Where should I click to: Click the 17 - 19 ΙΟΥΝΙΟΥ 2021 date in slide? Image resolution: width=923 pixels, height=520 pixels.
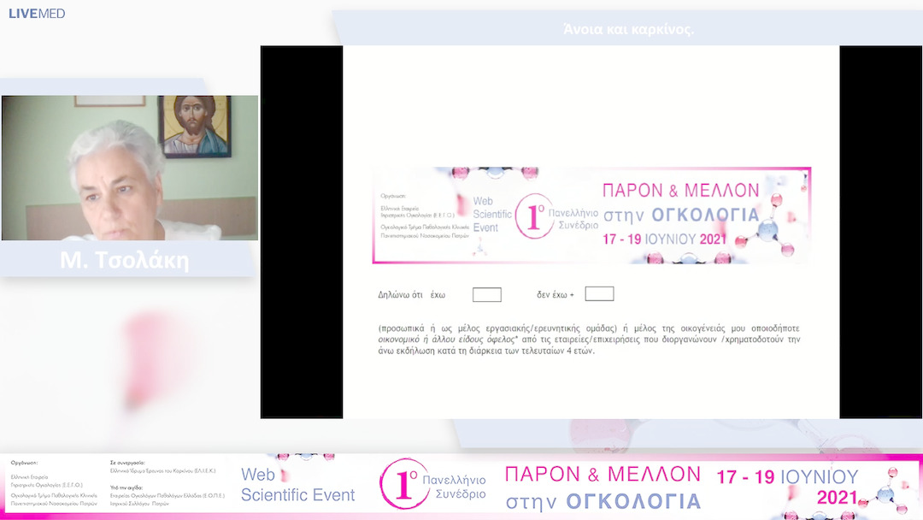664,239
